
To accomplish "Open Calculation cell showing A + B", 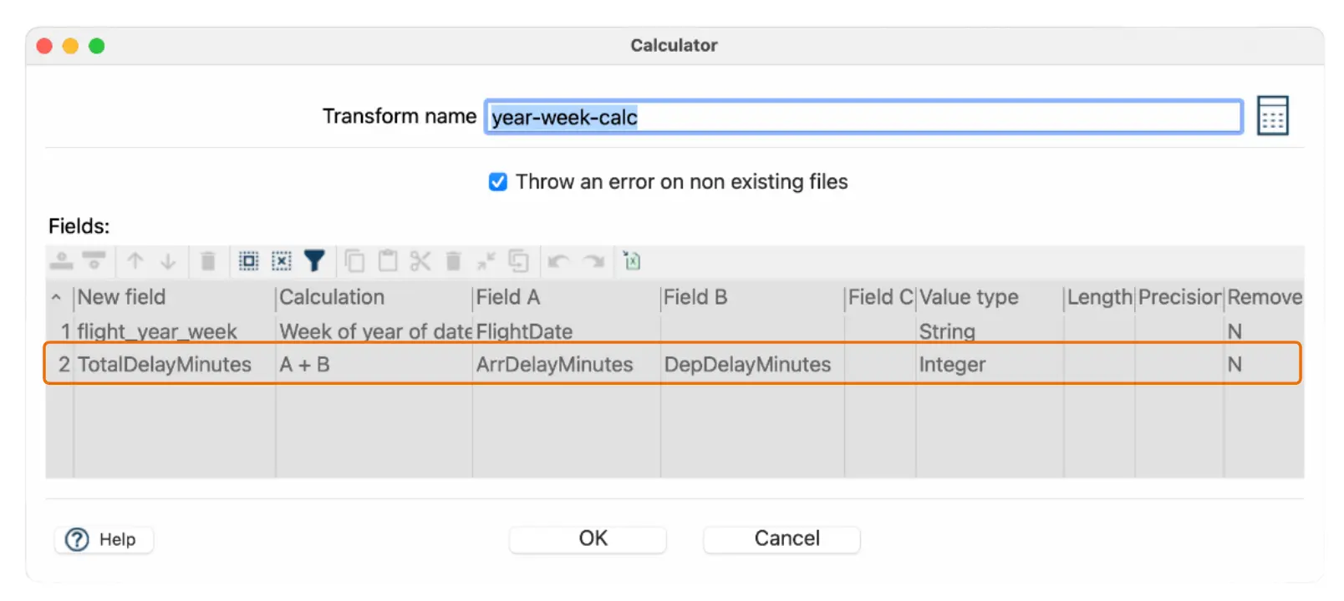I will coord(373,365).
